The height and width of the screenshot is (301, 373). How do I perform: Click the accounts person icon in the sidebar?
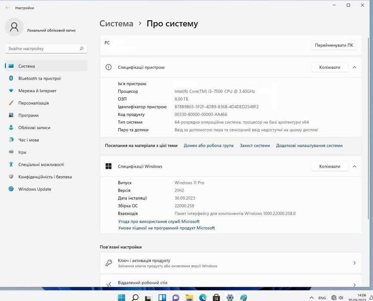tap(11, 127)
